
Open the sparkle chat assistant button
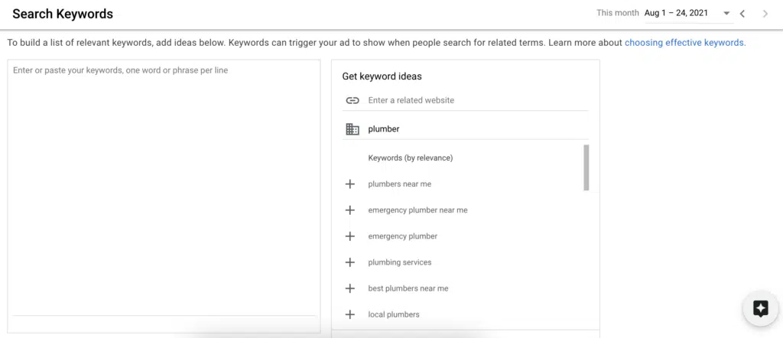(761, 308)
